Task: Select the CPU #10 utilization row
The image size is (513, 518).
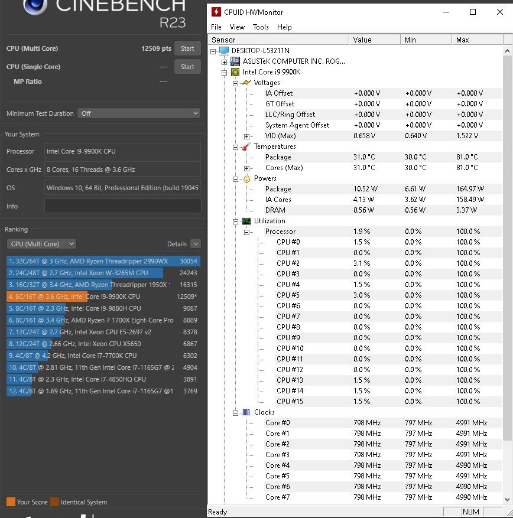Action: (388, 348)
